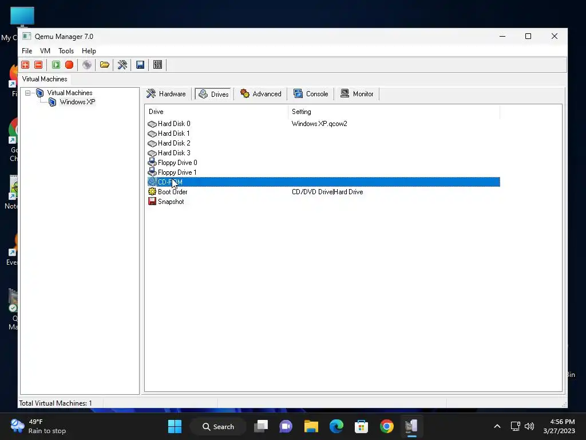Switch to the Advanced tab
Viewport: 586px width, 440px height.
point(261,93)
